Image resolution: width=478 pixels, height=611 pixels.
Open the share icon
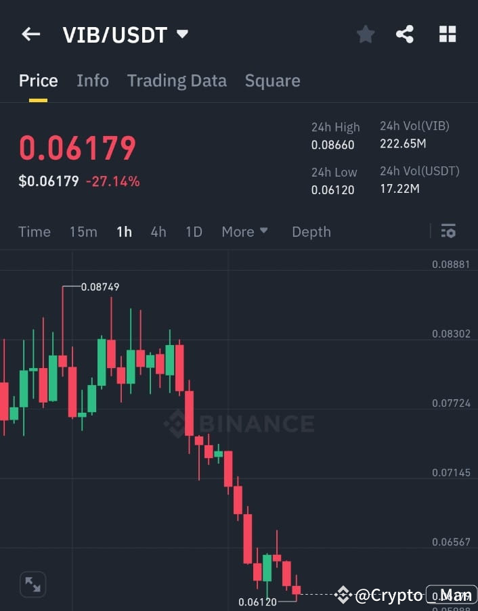pyautogui.click(x=405, y=34)
